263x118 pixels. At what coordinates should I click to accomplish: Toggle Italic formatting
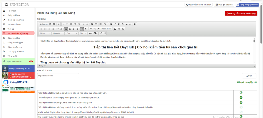115,24
